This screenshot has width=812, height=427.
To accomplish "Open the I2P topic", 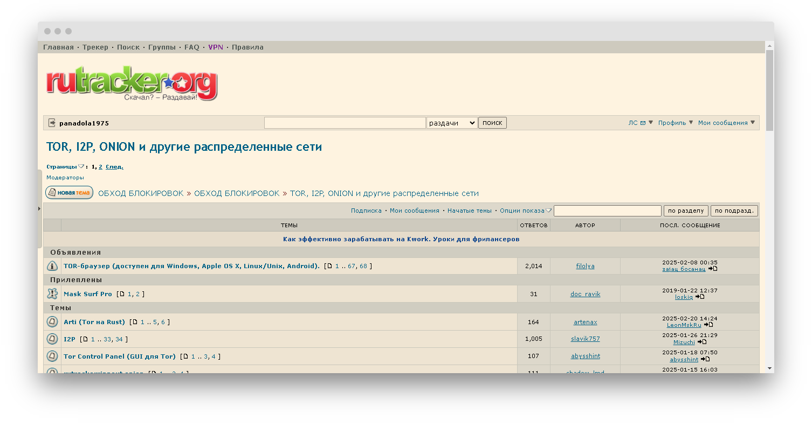I will [70, 339].
